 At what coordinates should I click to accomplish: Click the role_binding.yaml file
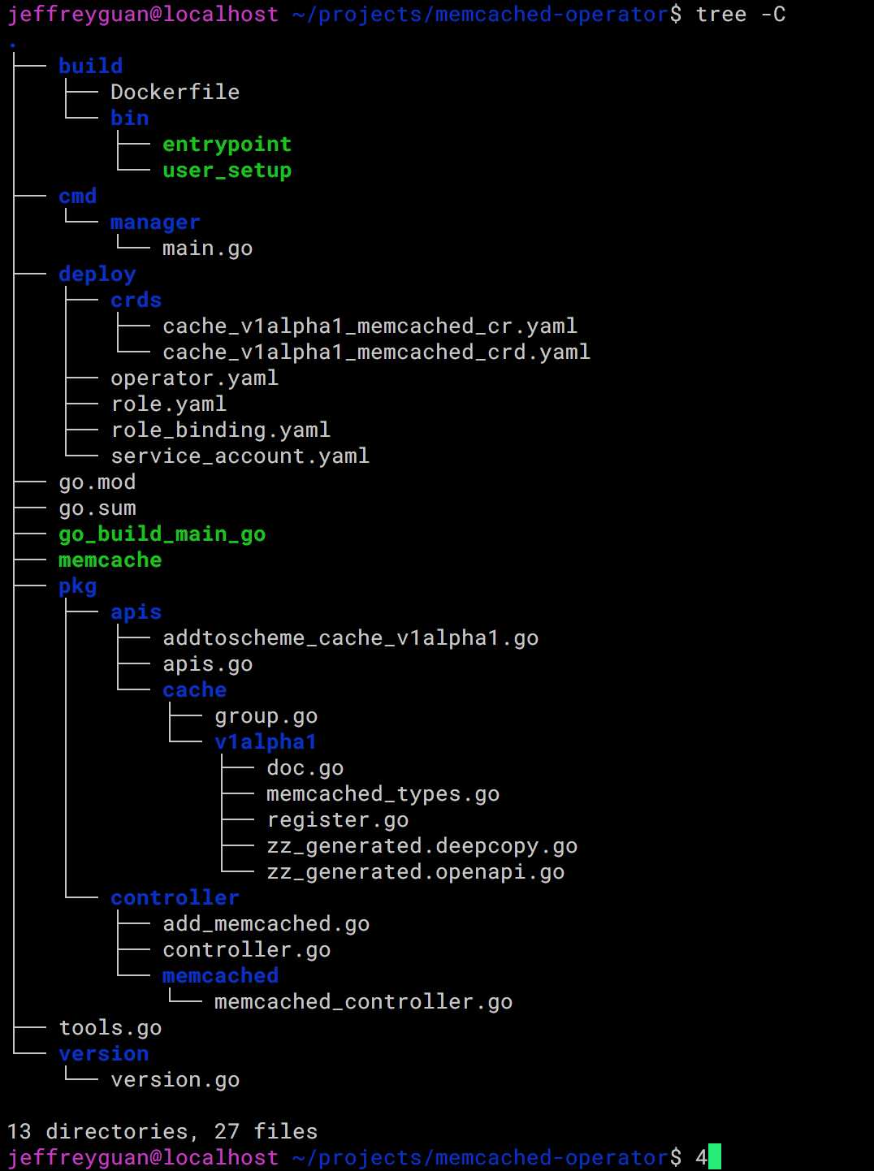[x=220, y=430]
